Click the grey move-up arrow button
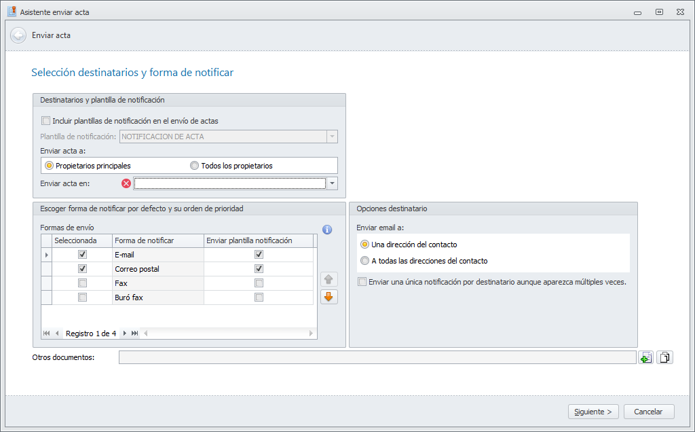 329,279
